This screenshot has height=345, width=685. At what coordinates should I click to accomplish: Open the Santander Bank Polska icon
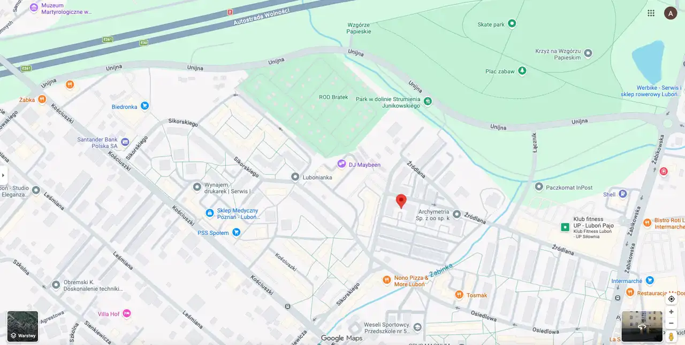(x=125, y=142)
